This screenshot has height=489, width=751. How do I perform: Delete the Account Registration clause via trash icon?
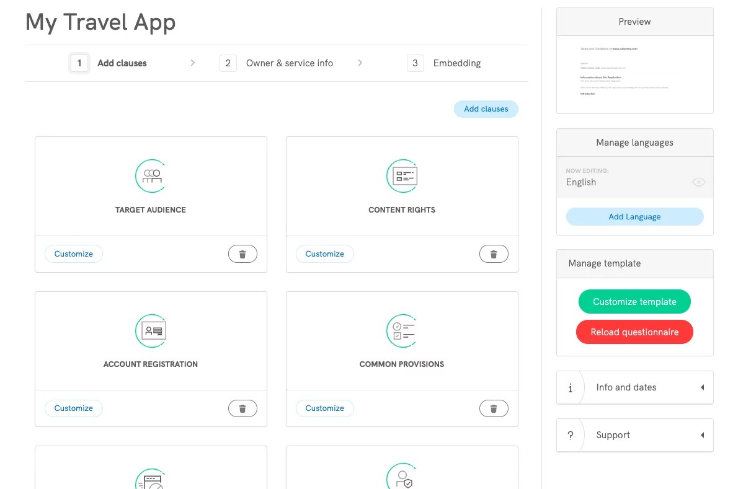242,408
